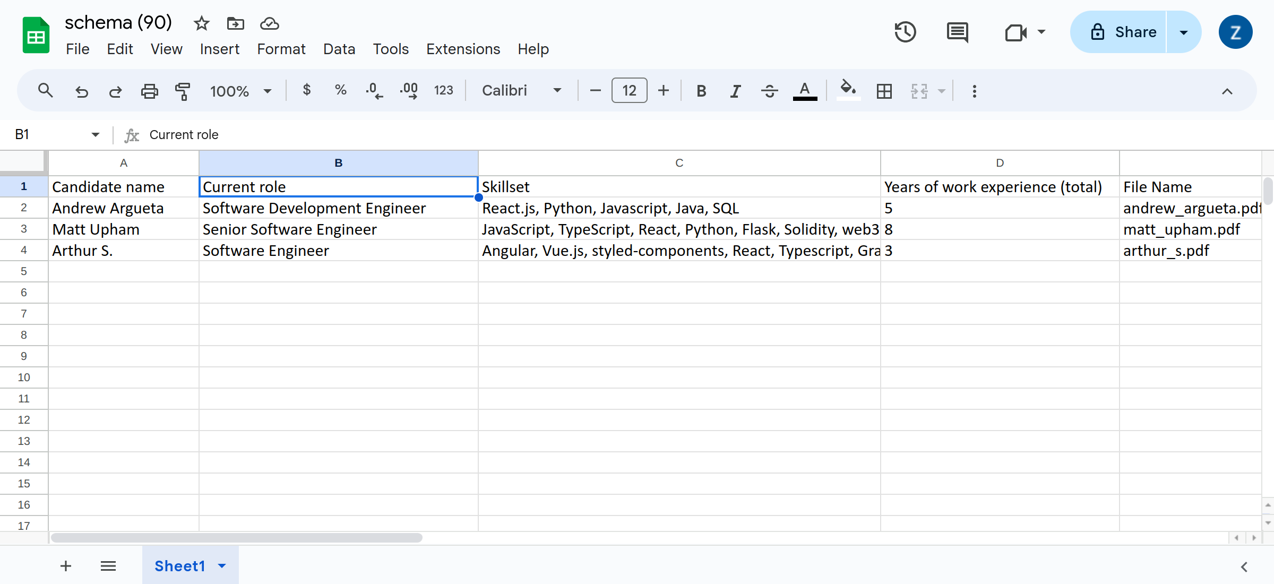Open version history clock icon
Screen dimensions: 1274x584
tap(905, 32)
